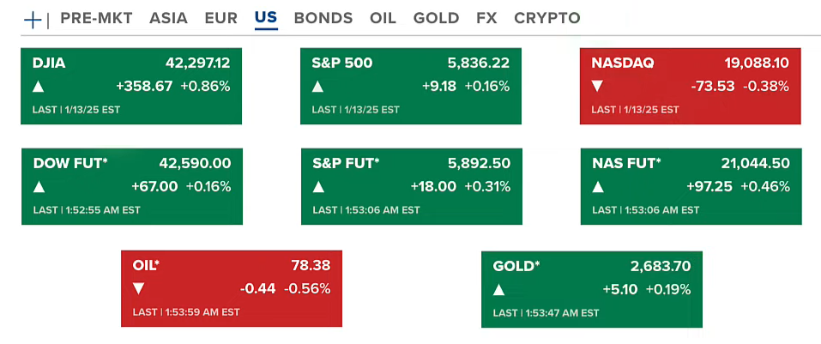Open the NASDAQ quote tile
Viewport: 821px width, 344px height.
tap(691, 86)
